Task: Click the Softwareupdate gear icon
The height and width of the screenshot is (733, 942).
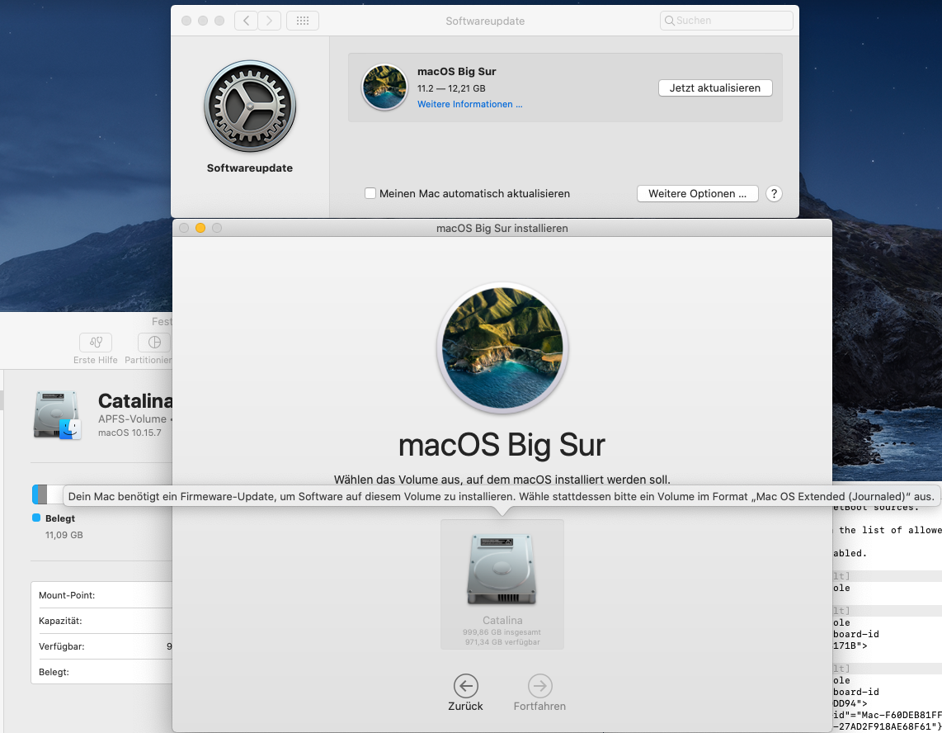Action: point(250,106)
